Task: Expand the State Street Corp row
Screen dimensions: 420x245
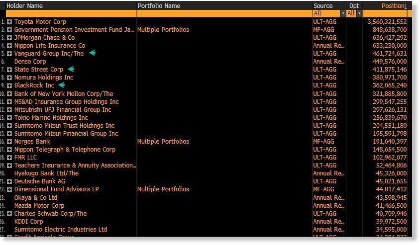Action: click(x=9, y=70)
